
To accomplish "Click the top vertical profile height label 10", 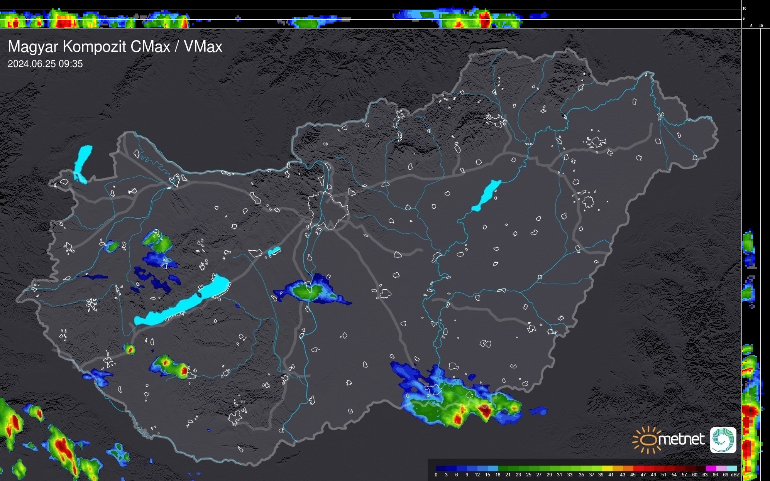I will (x=744, y=8).
